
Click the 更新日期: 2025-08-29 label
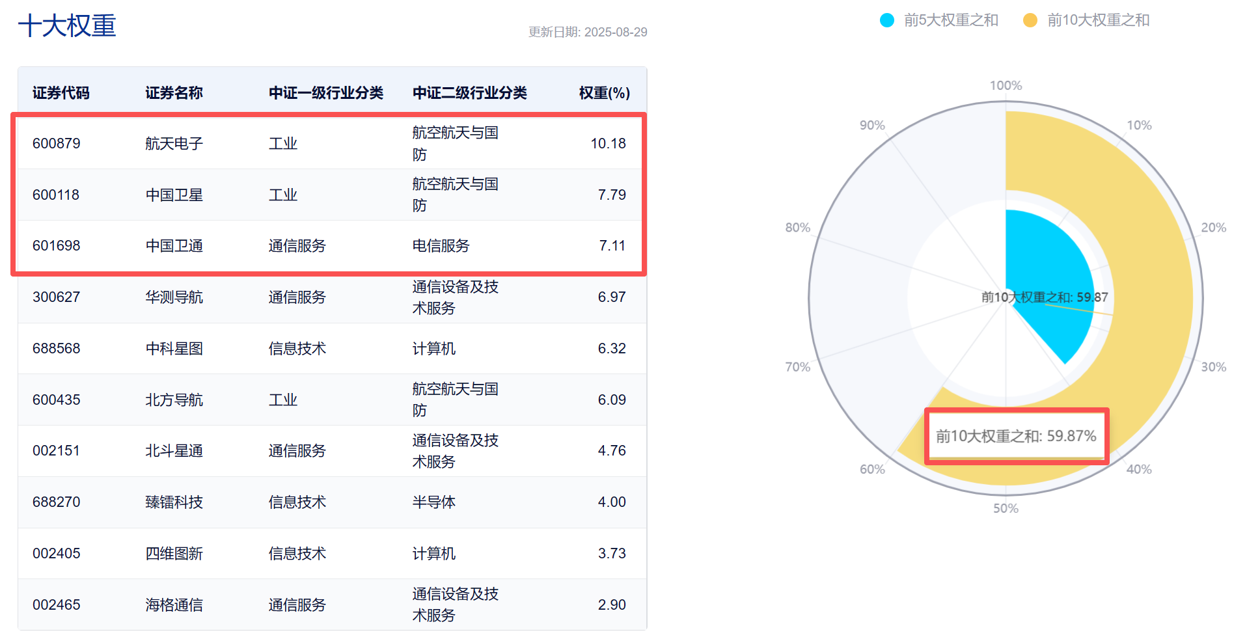(588, 32)
